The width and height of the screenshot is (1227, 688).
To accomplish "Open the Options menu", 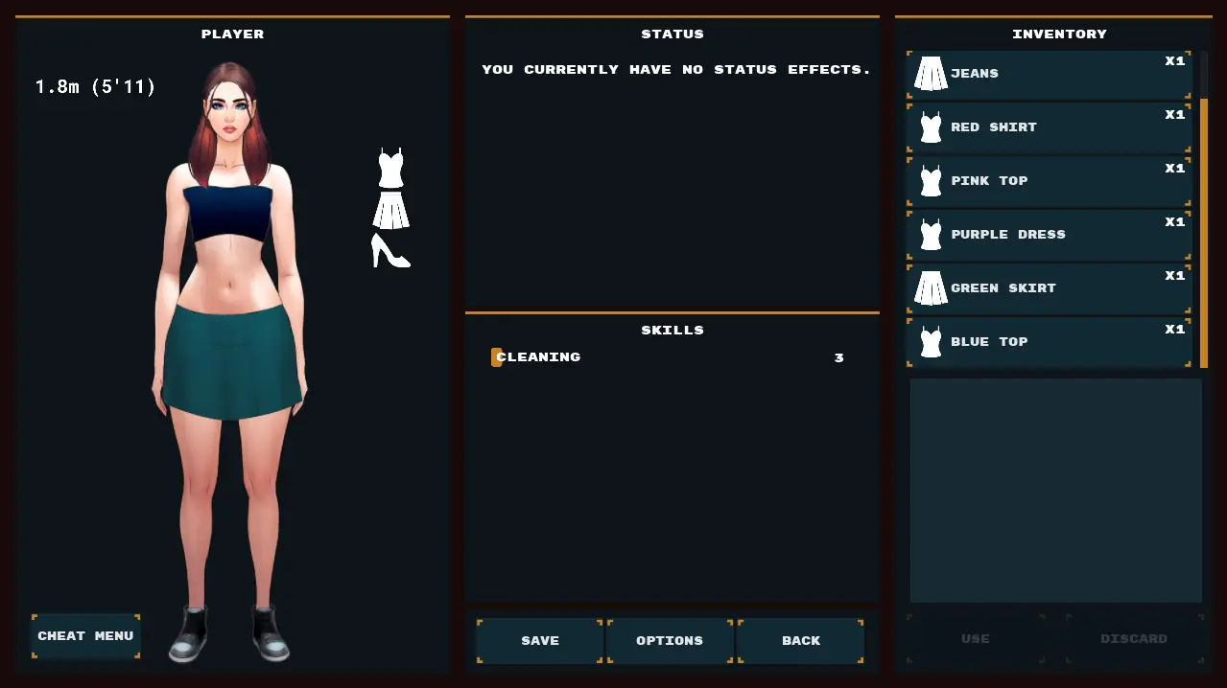I will [x=670, y=641].
